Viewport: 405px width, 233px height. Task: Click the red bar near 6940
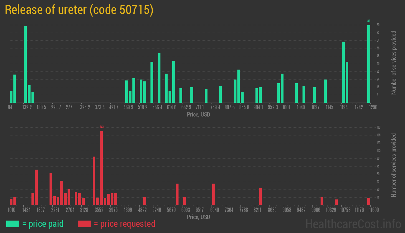[x=213, y=194]
